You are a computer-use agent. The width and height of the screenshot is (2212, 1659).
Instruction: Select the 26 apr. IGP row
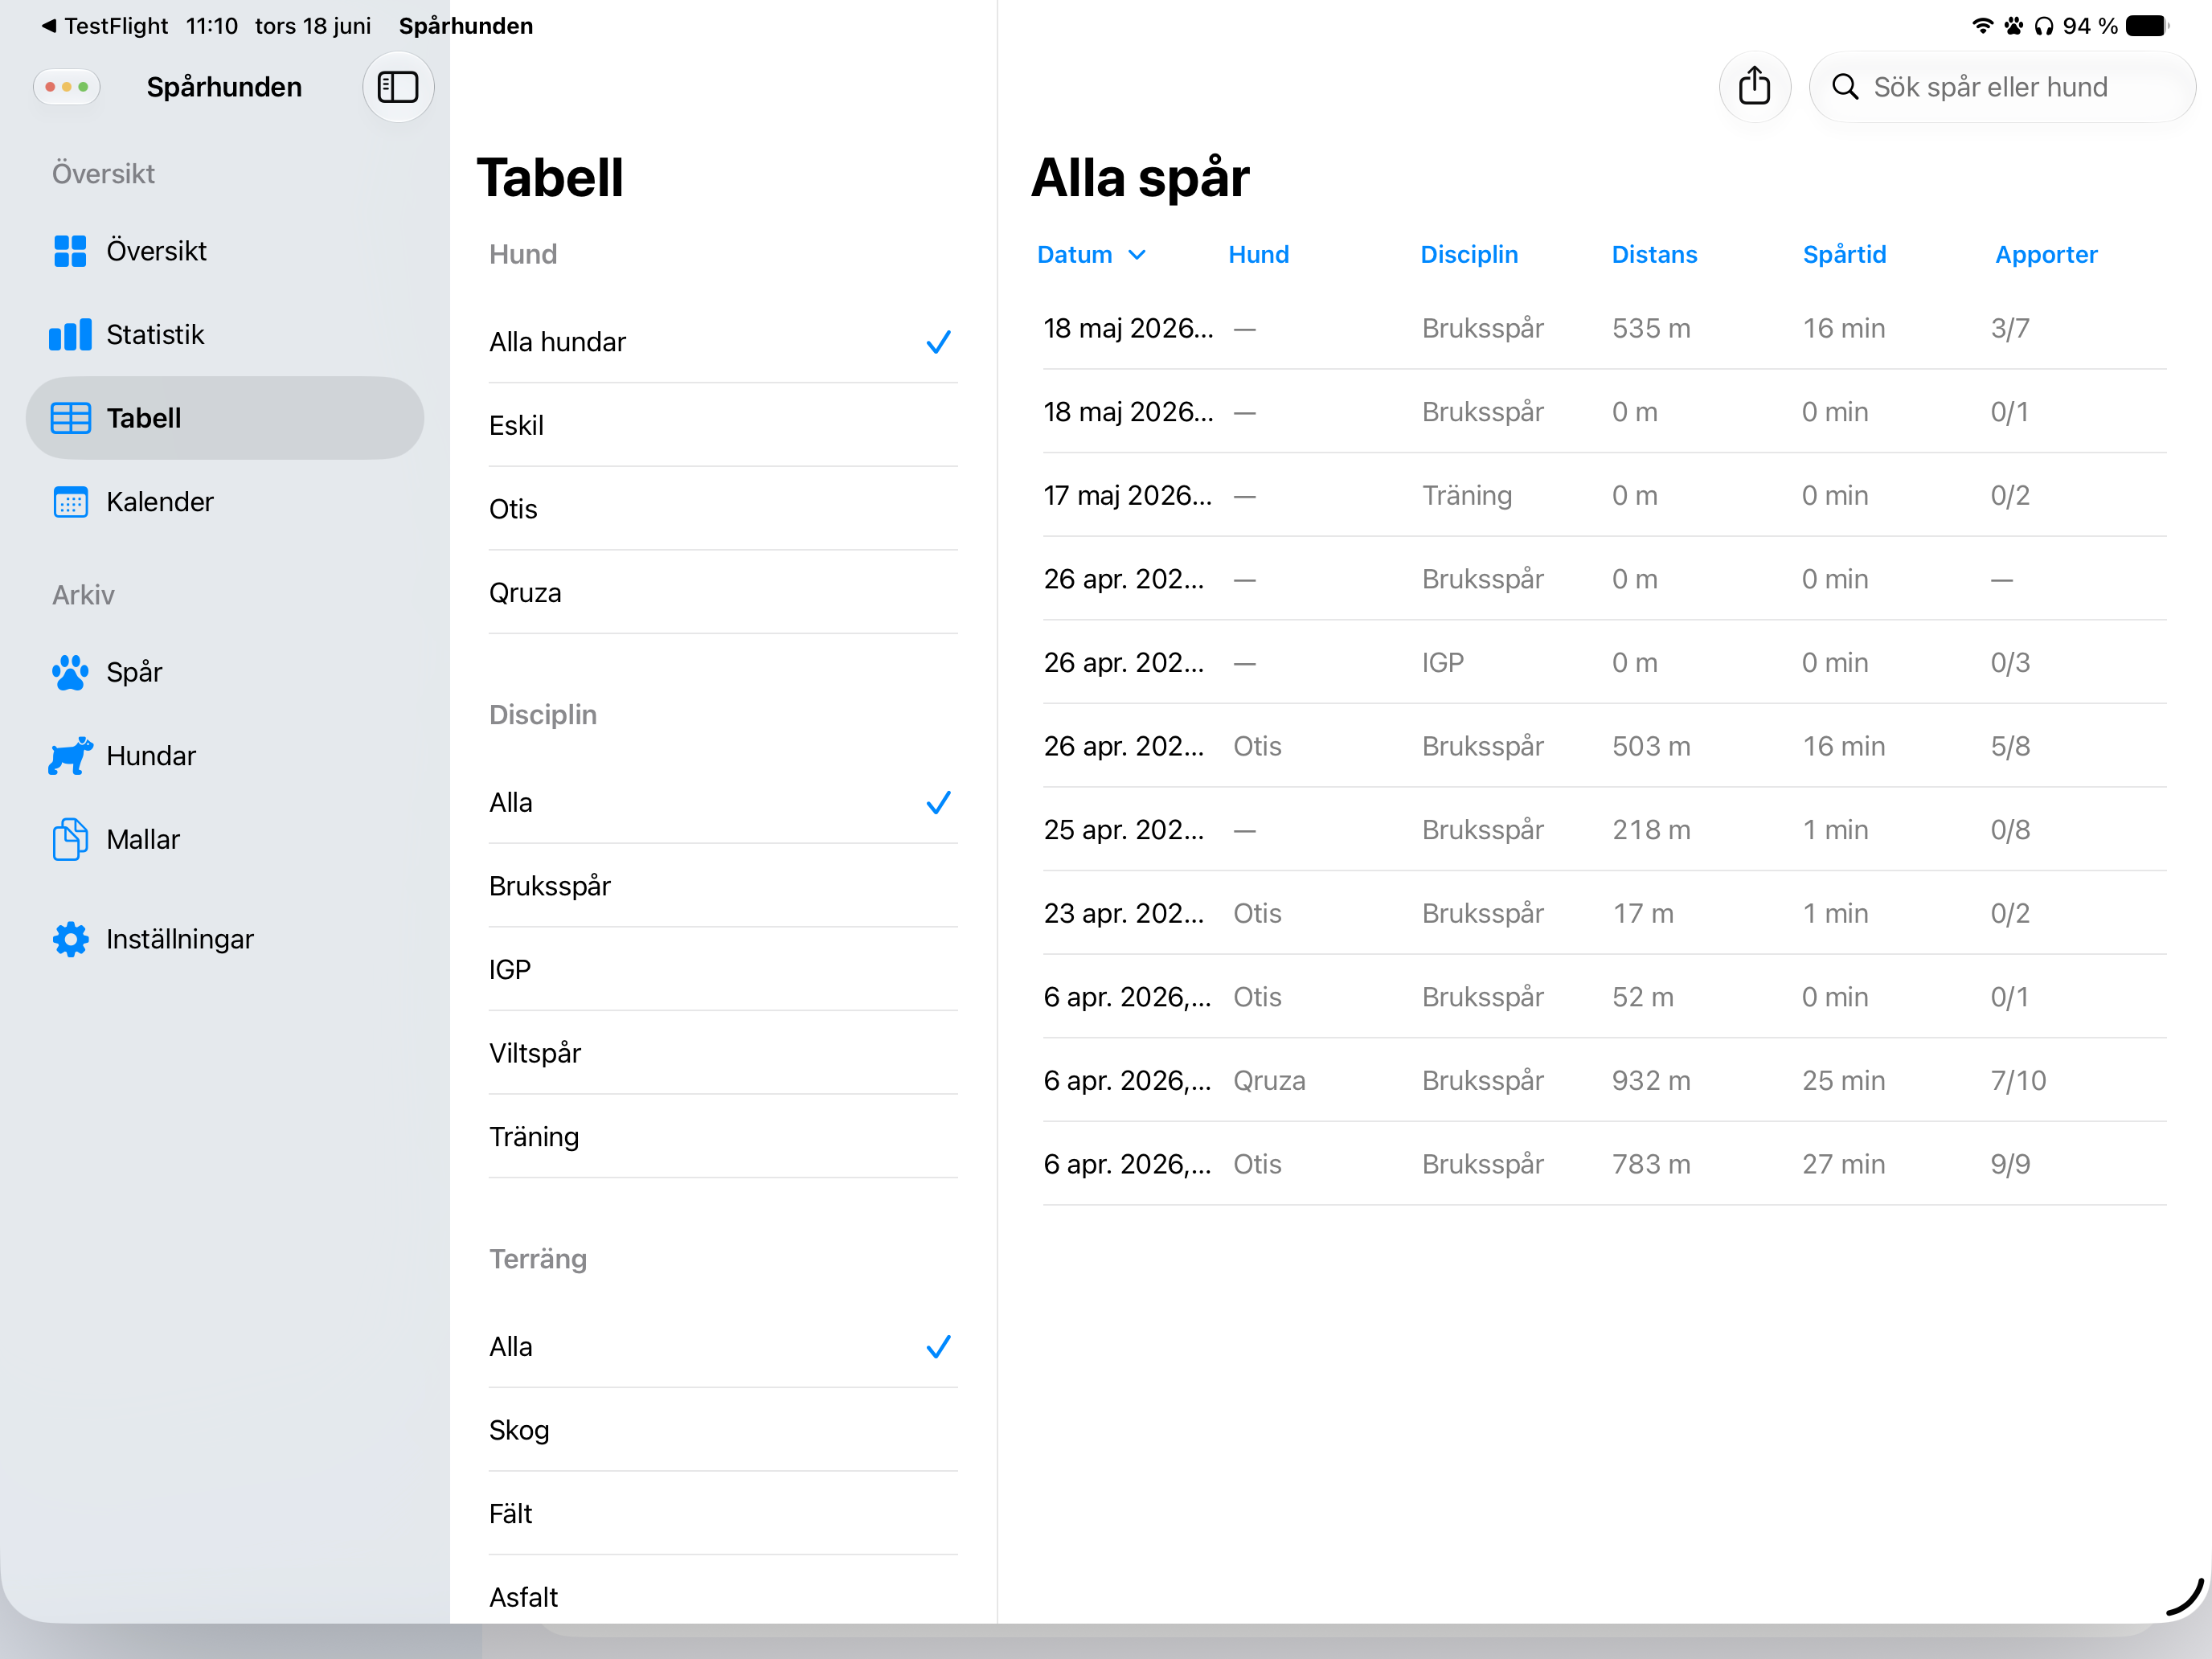point(1604,663)
